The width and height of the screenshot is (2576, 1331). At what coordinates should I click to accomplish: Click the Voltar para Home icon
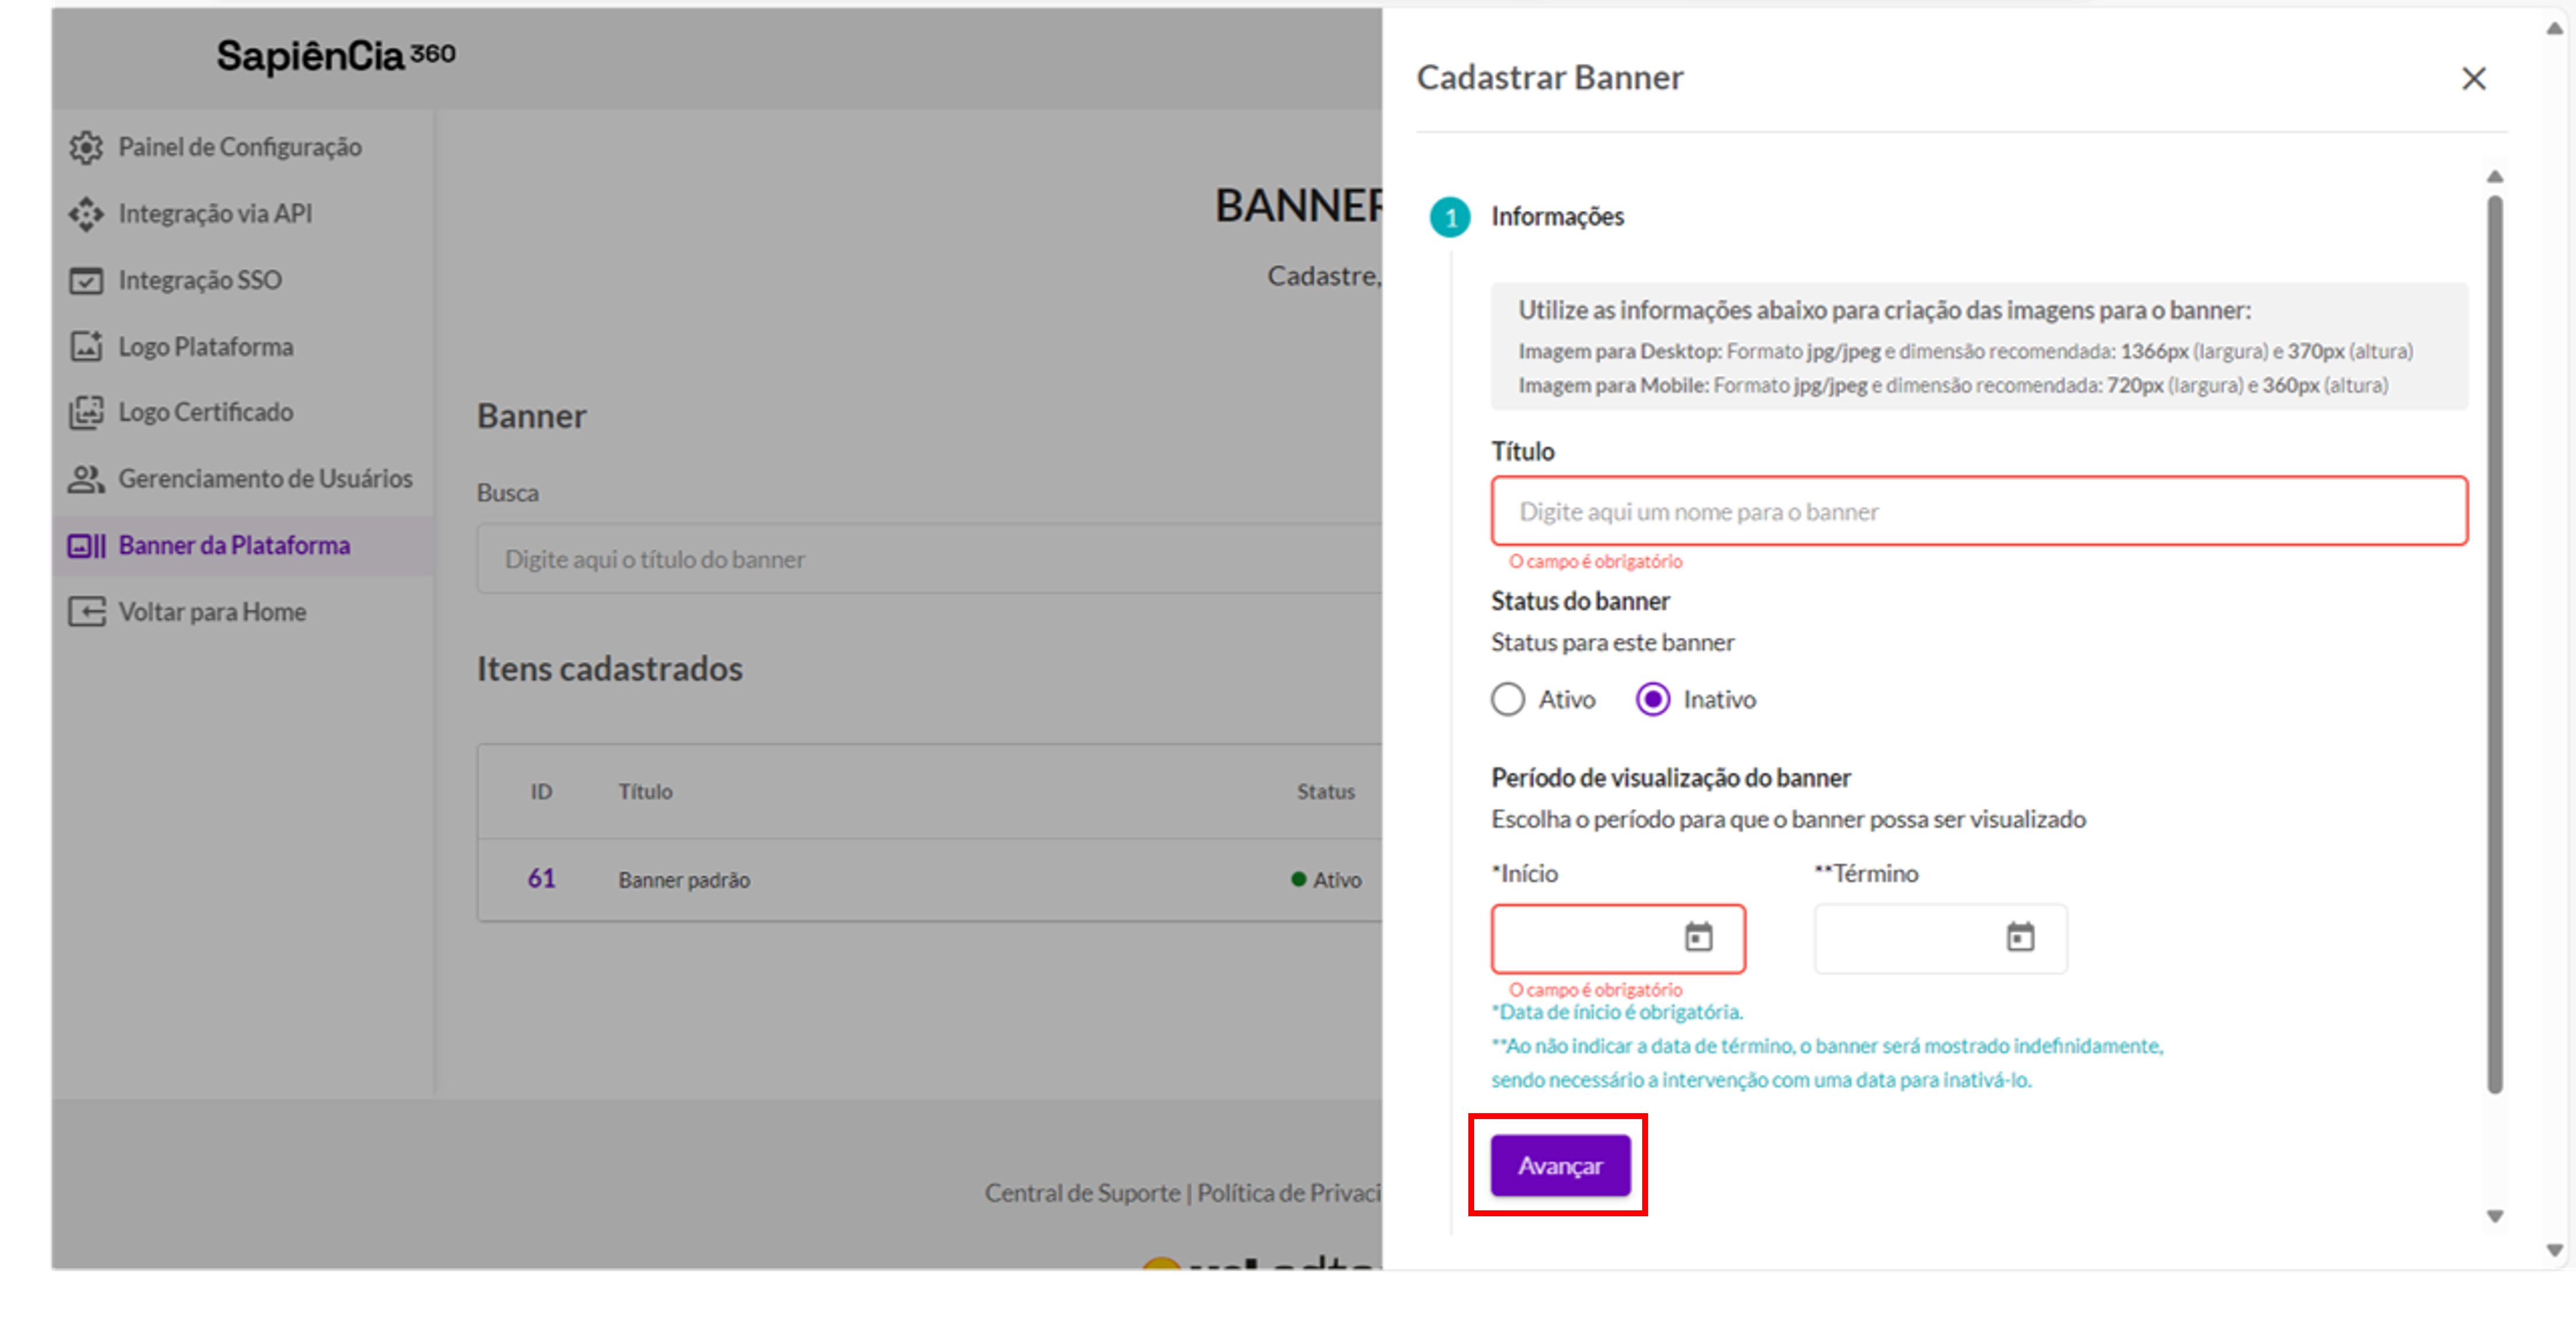(86, 612)
